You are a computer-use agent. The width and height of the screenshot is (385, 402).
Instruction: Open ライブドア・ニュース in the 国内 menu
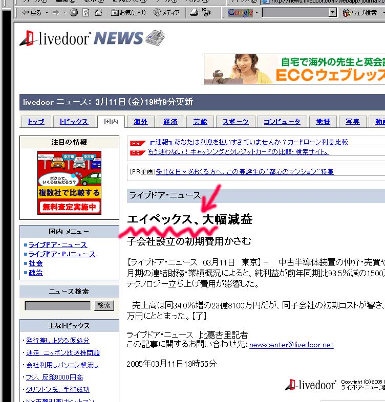(58, 245)
